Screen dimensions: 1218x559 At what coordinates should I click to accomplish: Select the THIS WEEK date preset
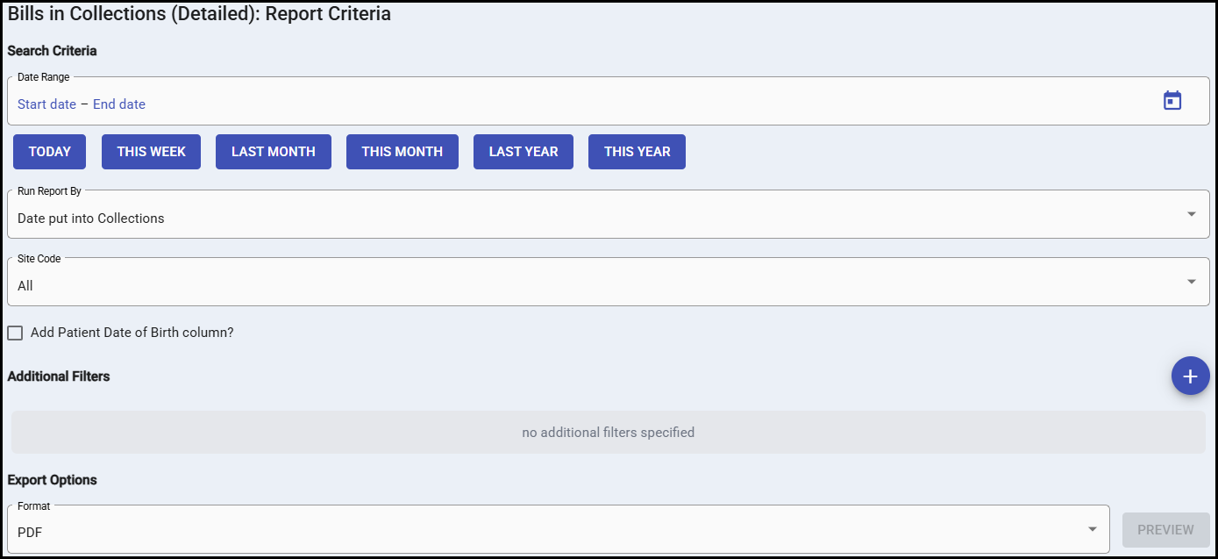click(x=151, y=152)
